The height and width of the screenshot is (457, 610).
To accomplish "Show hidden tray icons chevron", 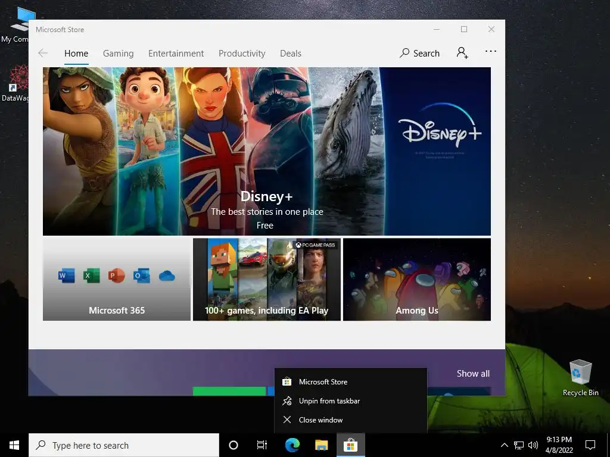I will pos(504,445).
